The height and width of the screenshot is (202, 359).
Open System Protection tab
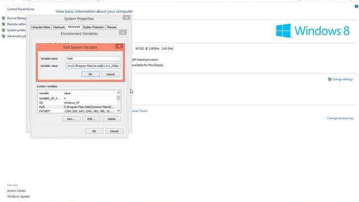(94, 27)
